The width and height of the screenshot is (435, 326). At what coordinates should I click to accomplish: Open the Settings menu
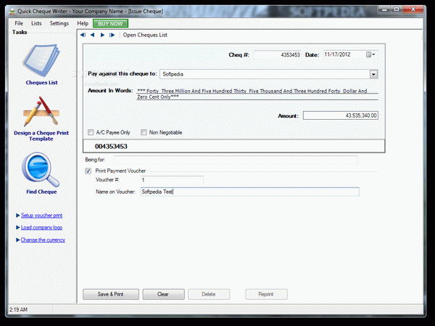[x=59, y=23]
